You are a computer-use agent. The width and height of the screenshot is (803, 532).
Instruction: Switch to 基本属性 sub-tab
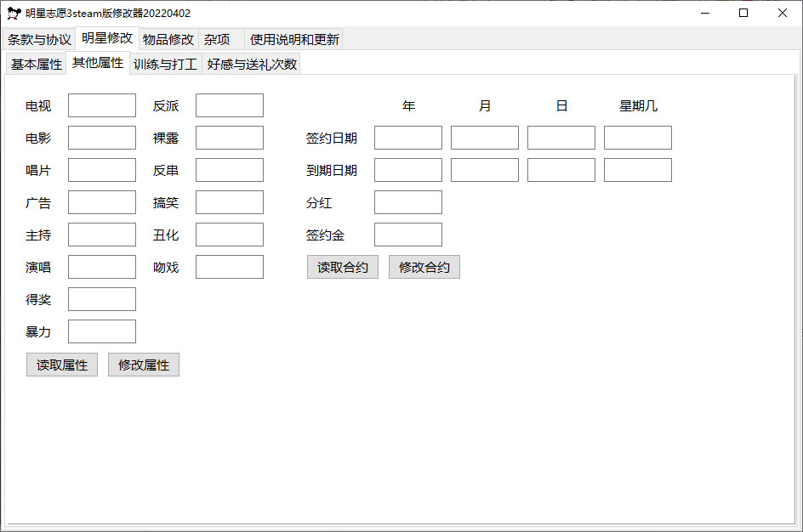click(36, 65)
